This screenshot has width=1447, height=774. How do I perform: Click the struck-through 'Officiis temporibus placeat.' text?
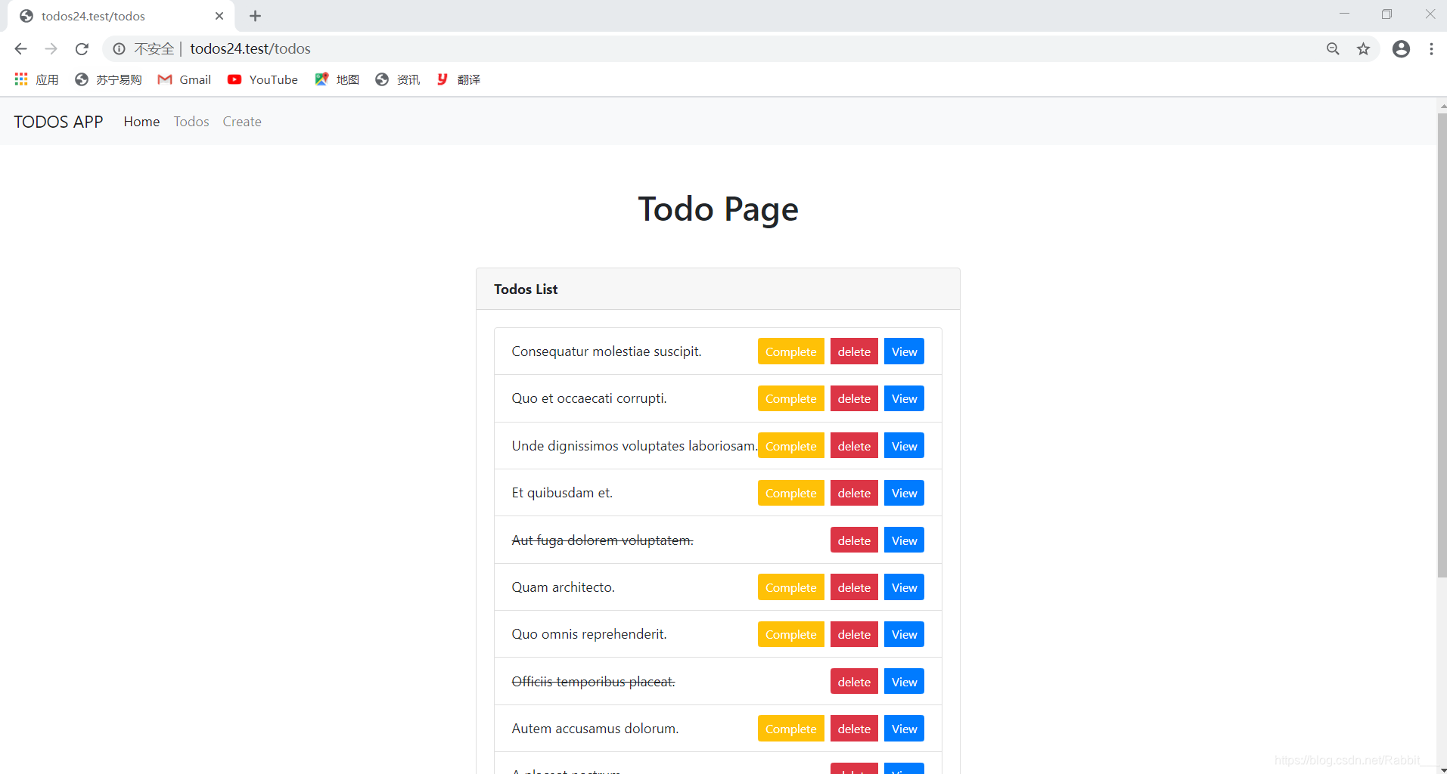[593, 682]
